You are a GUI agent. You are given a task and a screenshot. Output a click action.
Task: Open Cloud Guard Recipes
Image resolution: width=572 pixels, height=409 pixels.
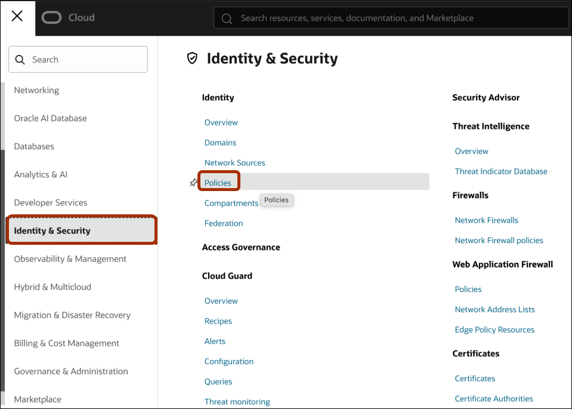[x=218, y=321]
